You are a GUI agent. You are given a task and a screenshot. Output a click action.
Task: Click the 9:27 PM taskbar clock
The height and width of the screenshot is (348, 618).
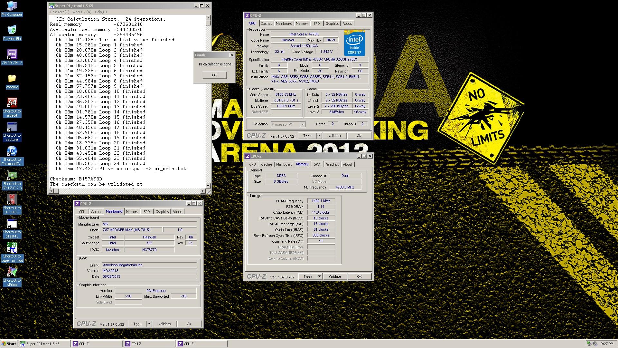pos(607,344)
